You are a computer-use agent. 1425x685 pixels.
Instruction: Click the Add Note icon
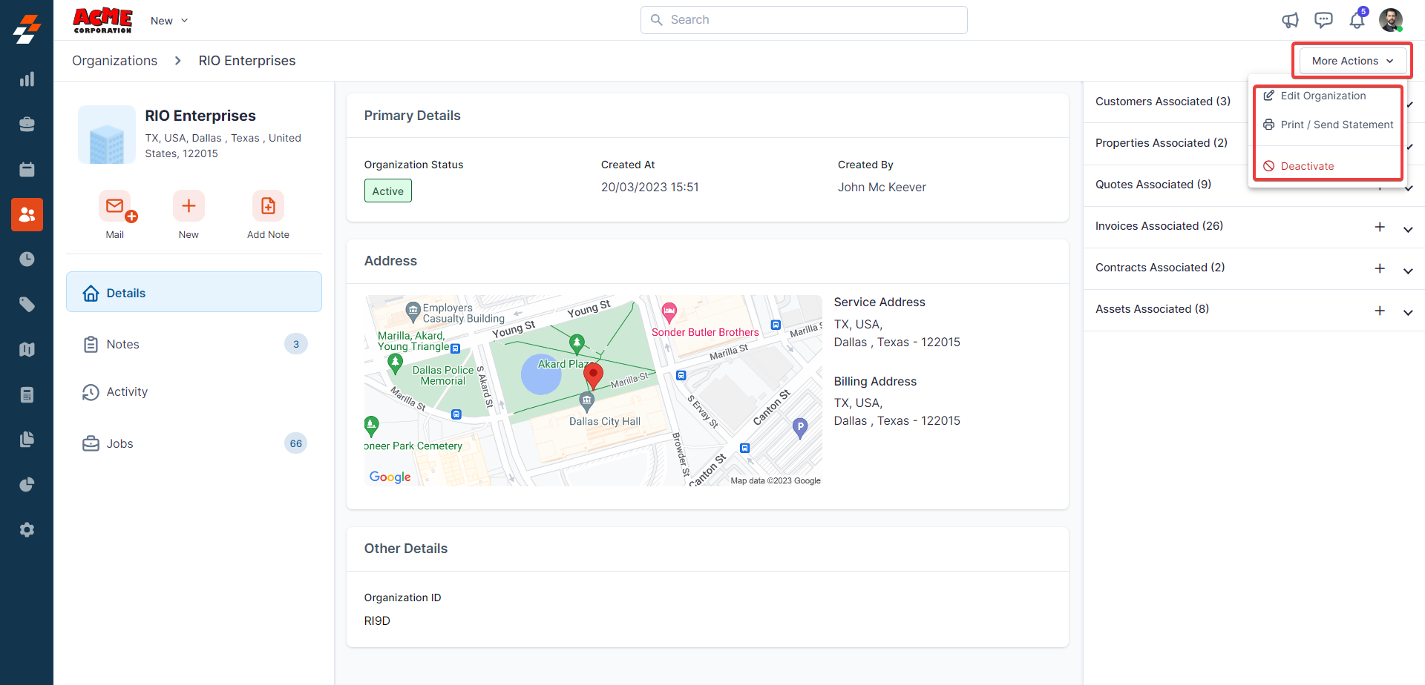click(268, 206)
